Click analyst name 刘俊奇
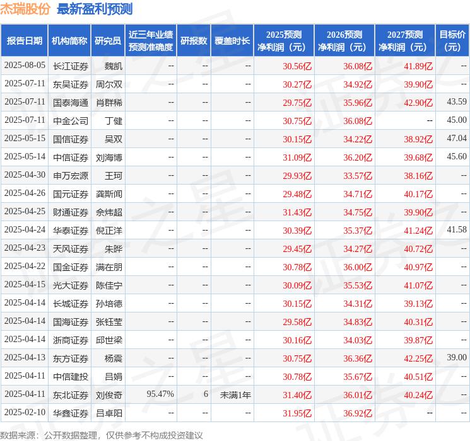Image resolution: width=470 pixels, height=441 pixels. click(x=109, y=395)
